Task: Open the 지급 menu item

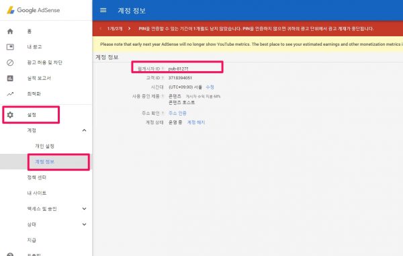Action: 32,240
